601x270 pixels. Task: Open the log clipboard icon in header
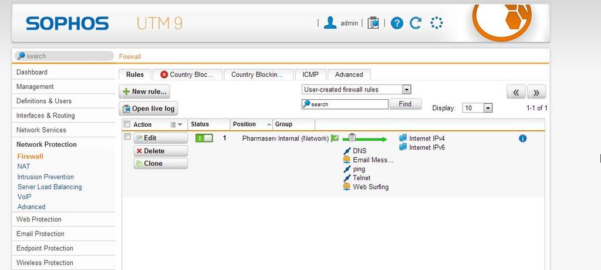[373, 23]
